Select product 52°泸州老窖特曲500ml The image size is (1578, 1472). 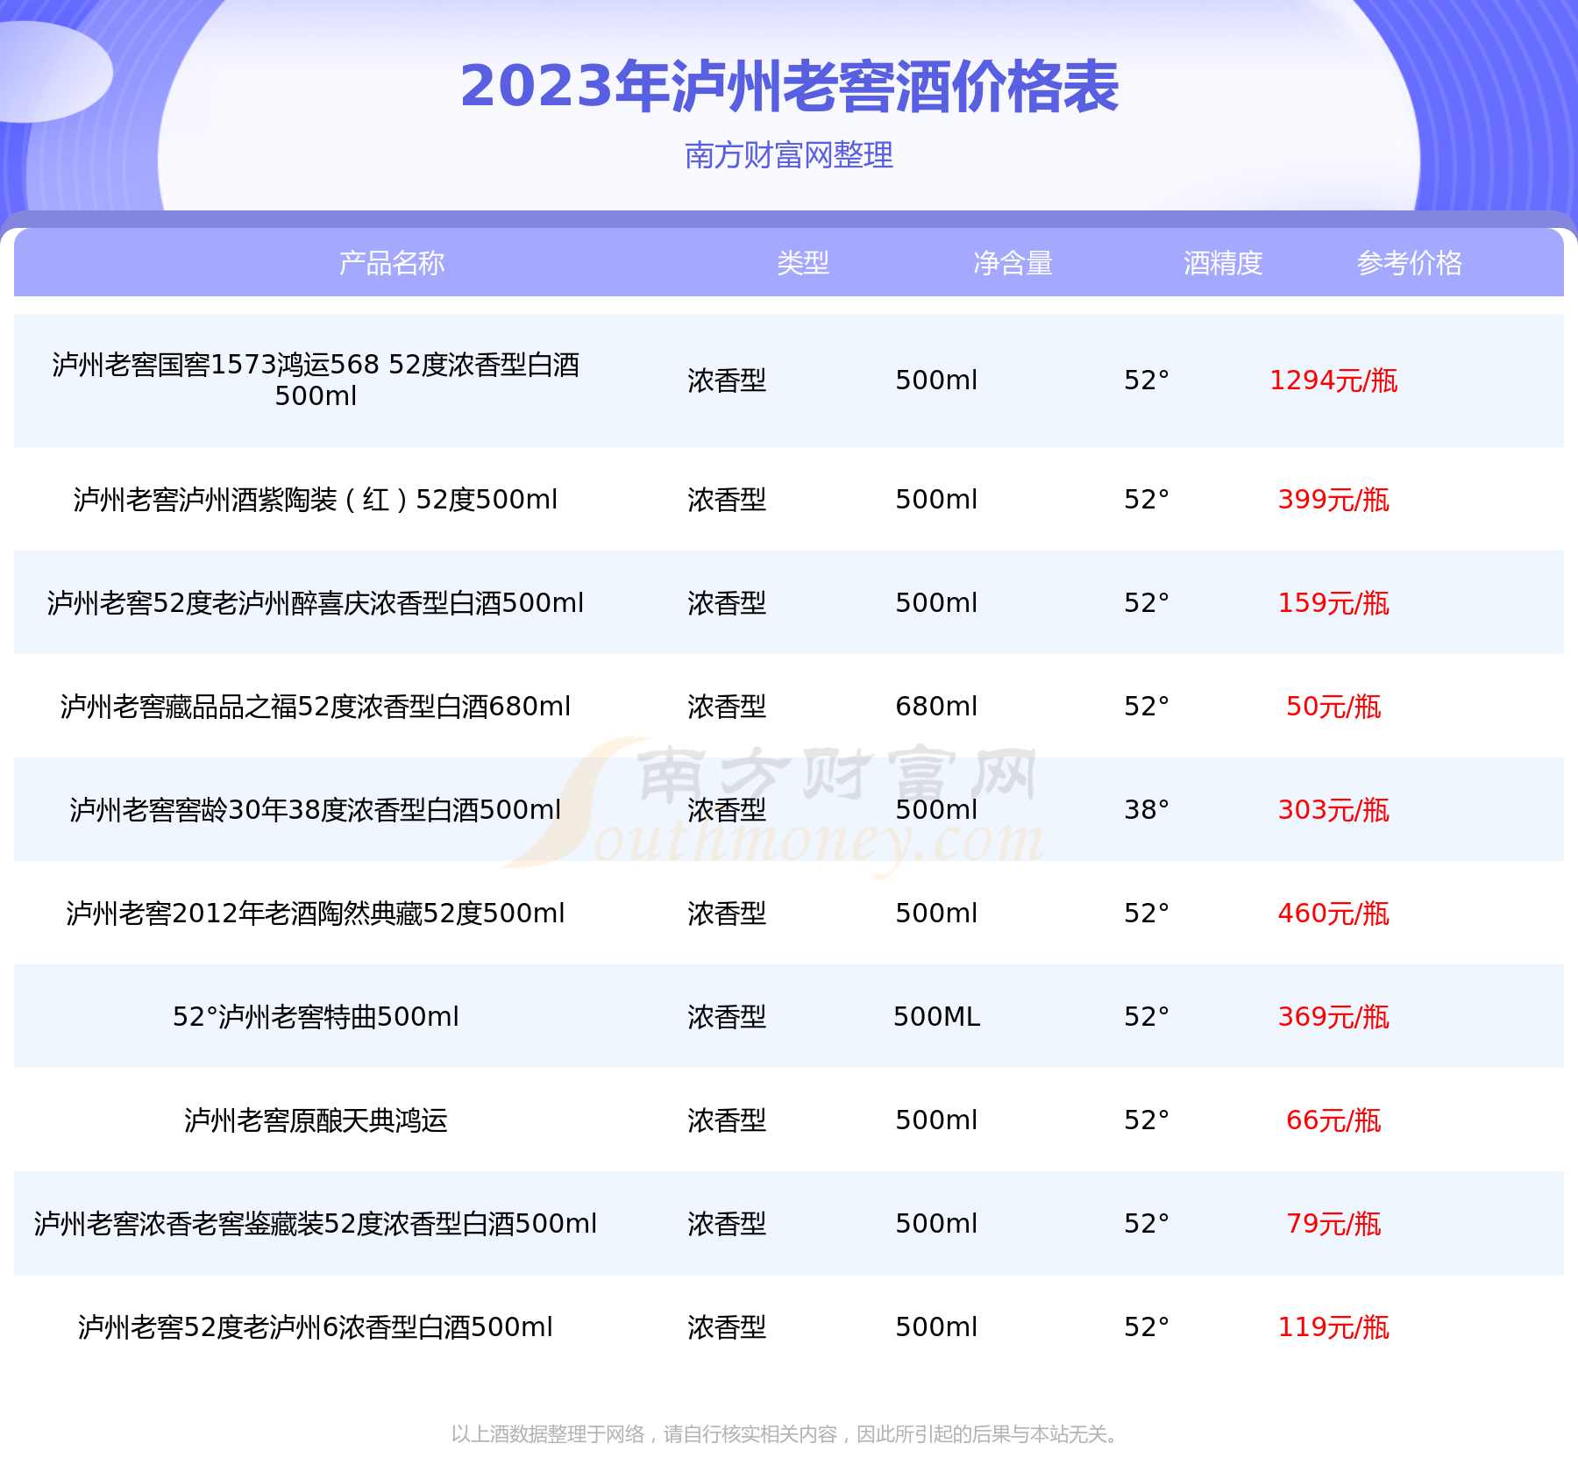tap(316, 1017)
